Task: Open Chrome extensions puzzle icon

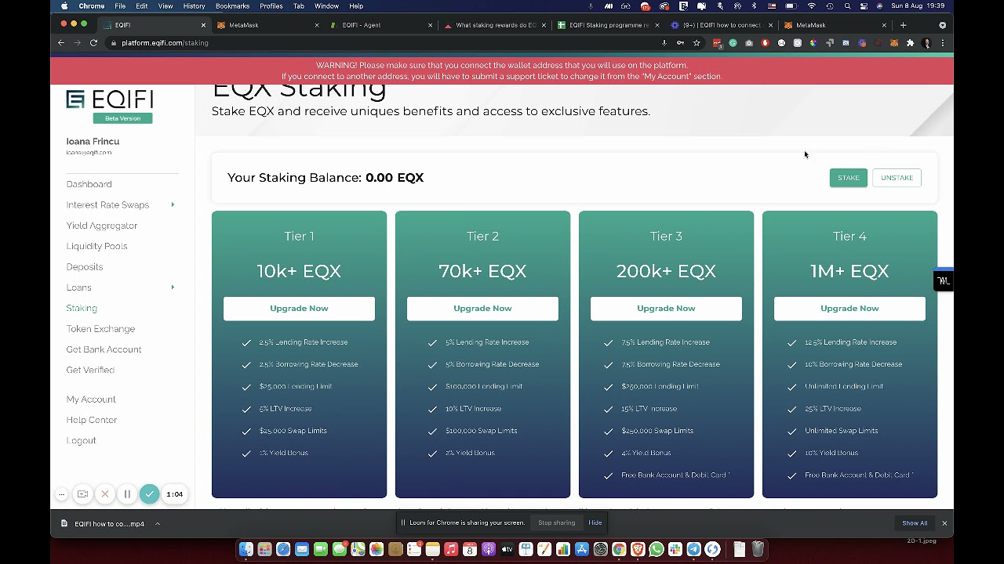Action: [910, 43]
